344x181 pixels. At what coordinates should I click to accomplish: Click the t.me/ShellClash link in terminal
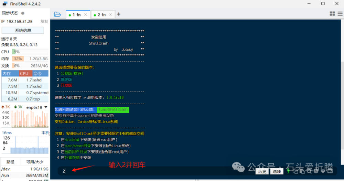(113, 110)
